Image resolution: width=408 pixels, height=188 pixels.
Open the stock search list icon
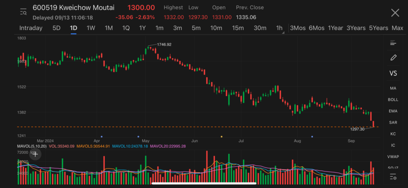tap(23, 12)
